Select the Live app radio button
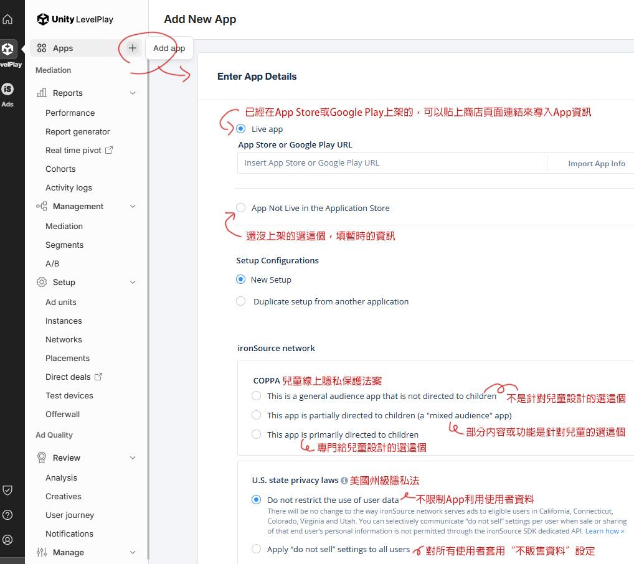The image size is (634, 564). tap(241, 129)
